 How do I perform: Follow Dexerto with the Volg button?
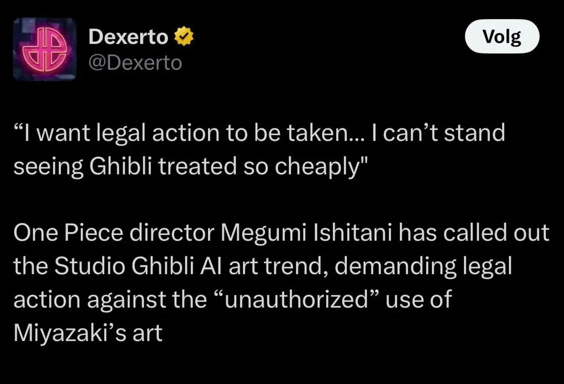(x=502, y=36)
